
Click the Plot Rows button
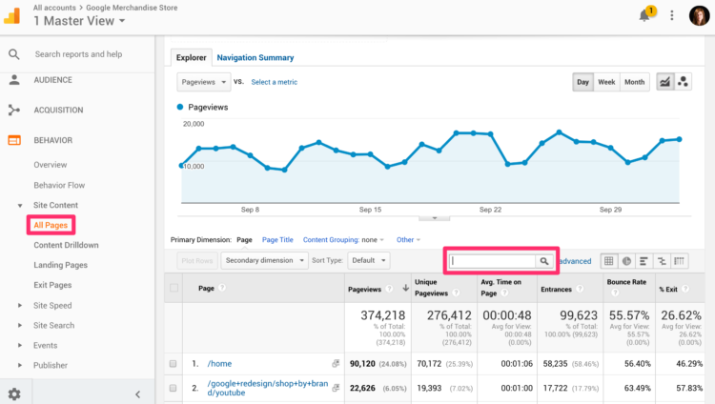[x=197, y=261]
